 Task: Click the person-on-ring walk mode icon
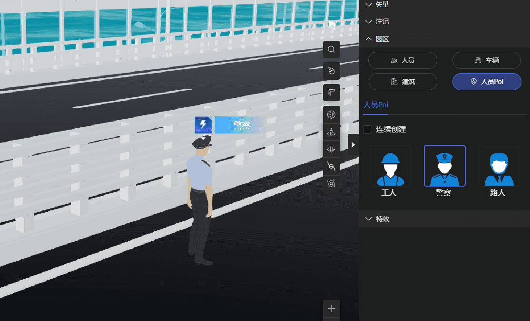332,133
